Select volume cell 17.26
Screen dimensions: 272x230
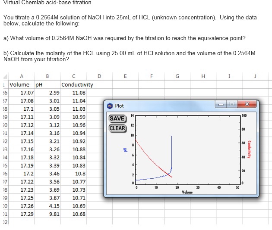coord(21,206)
